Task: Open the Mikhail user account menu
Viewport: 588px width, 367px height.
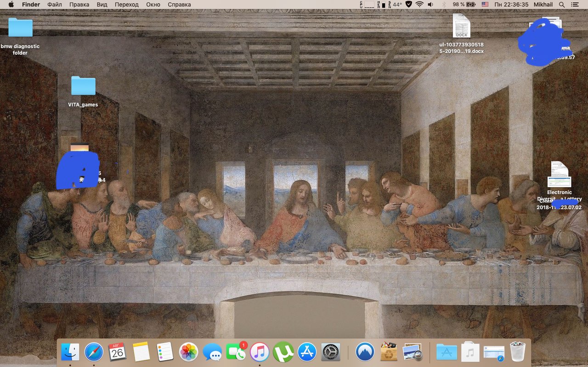Action: [x=544, y=4]
